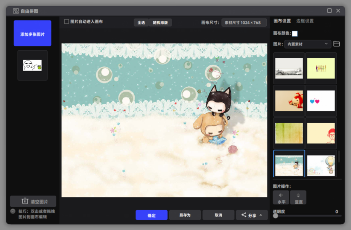Click the blue 确定 button
The width and height of the screenshot is (351, 230).
tap(151, 215)
